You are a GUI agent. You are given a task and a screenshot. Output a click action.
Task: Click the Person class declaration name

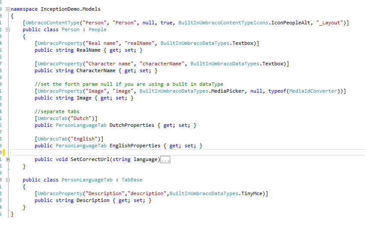point(71,29)
